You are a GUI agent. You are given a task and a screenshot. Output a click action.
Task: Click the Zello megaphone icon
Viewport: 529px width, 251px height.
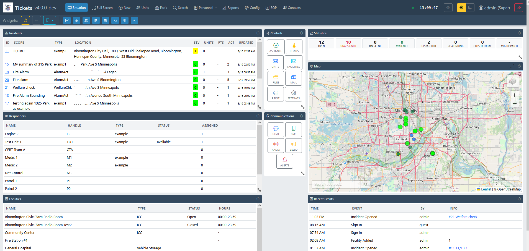(293, 146)
